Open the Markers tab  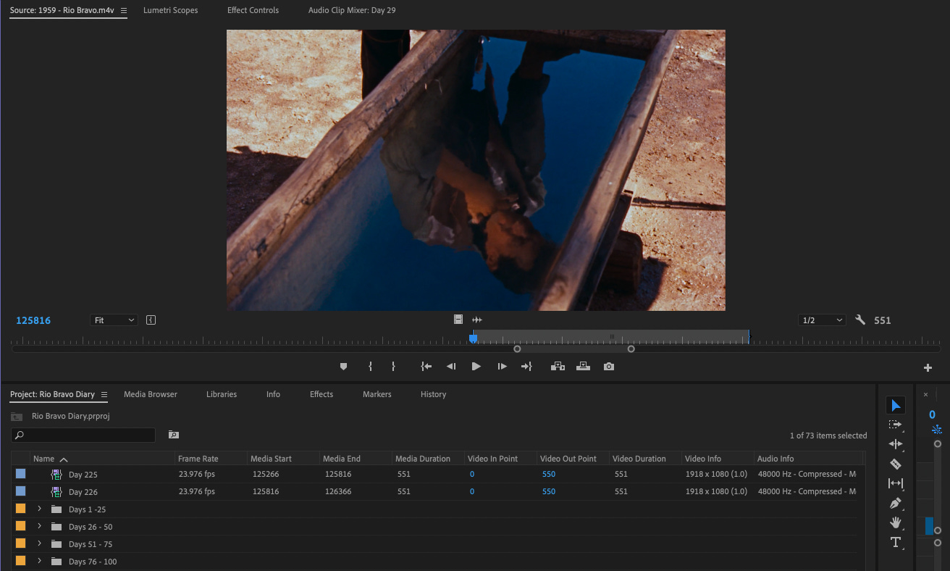click(x=377, y=394)
